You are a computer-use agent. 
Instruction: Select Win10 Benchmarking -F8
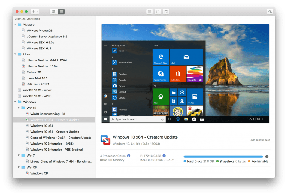pos(54,114)
